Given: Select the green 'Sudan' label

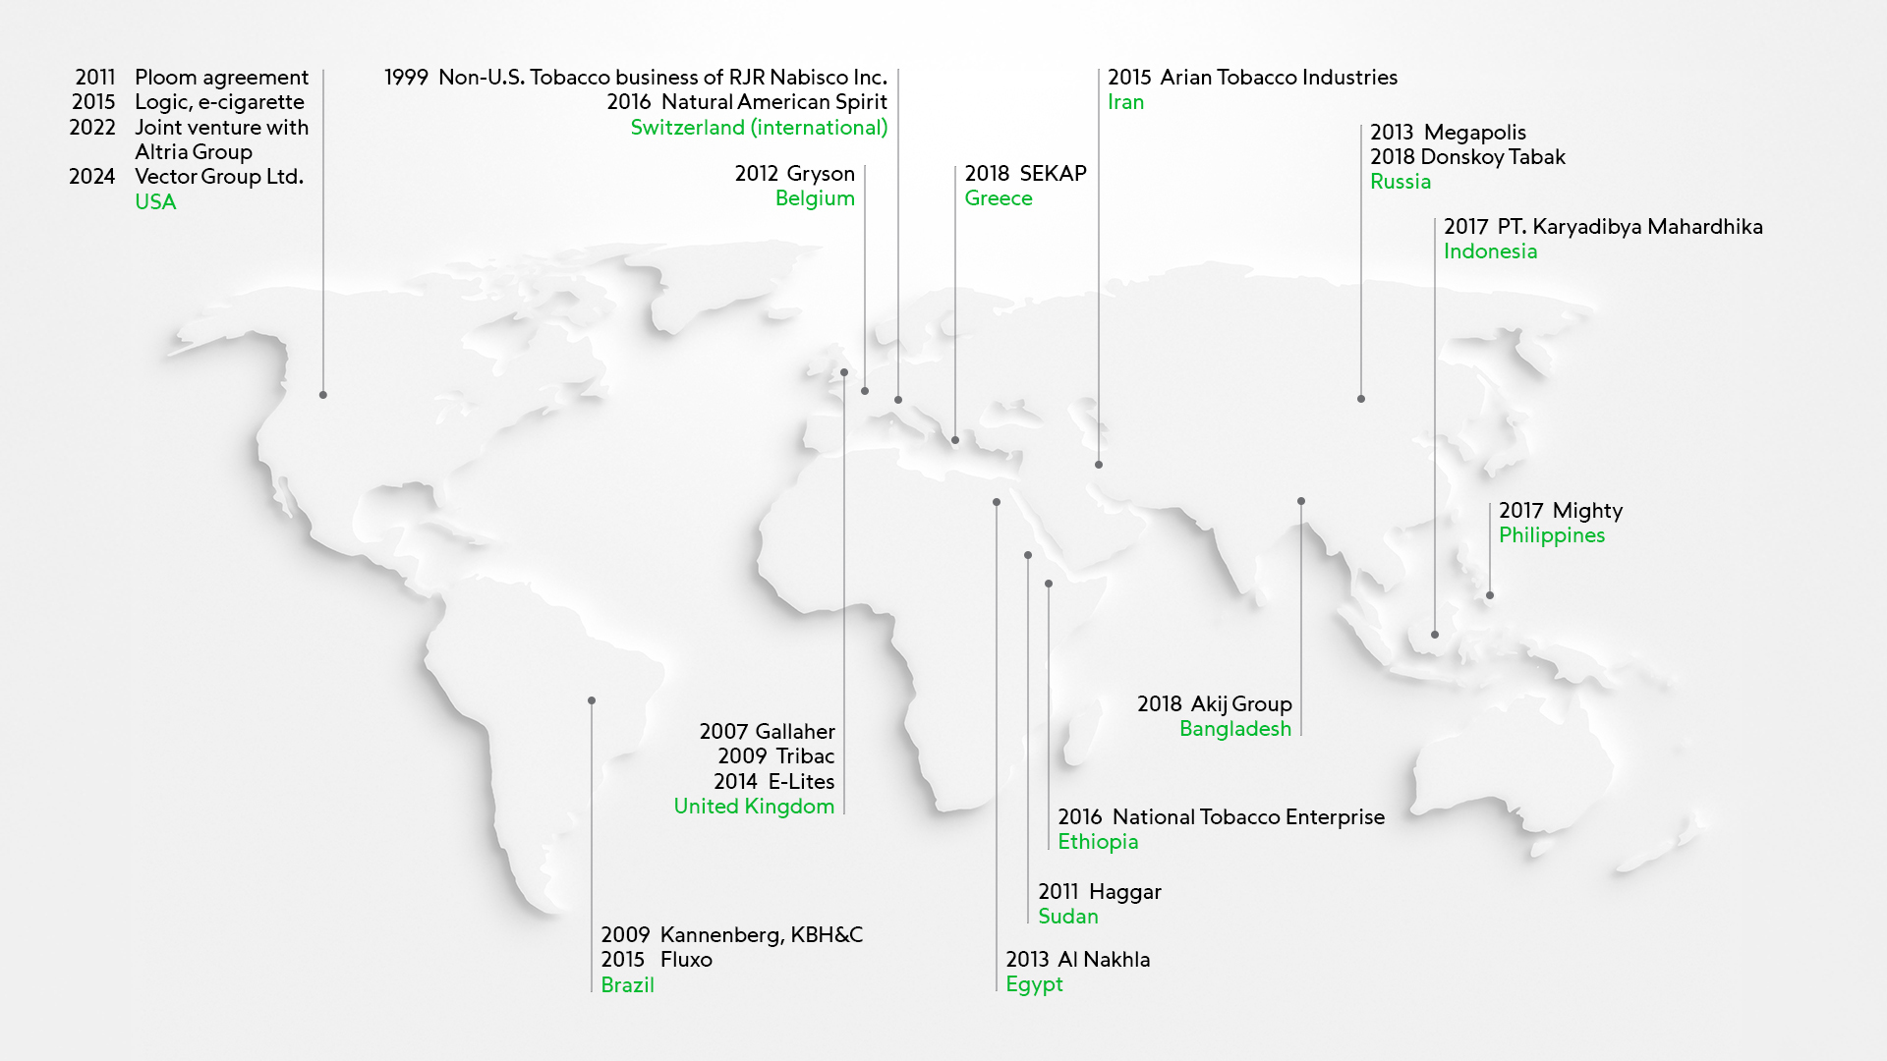Looking at the screenshot, I should 1068,917.
